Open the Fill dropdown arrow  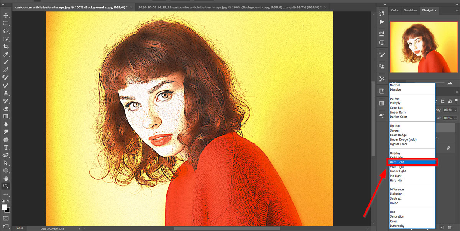[x=455, y=118]
